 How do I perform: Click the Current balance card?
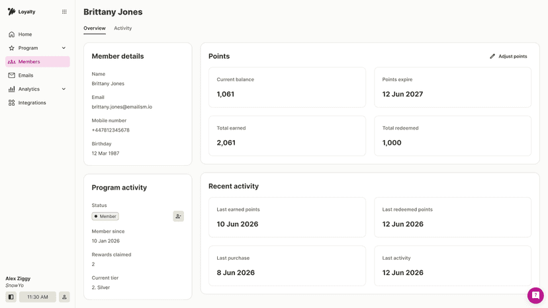(287, 87)
